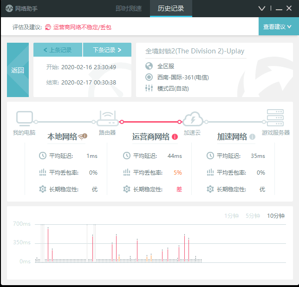Viewport: 299px width, 287px height.
Task: Click the 我的电脑 monitor icon
Action: coord(25,118)
